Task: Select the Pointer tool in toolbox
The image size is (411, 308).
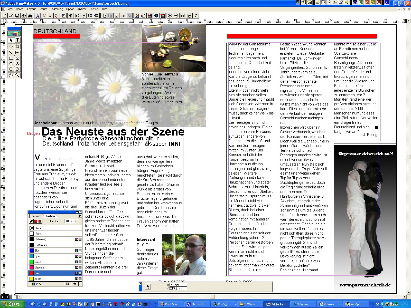Action: pyautogui.click(x=11, y=40)
